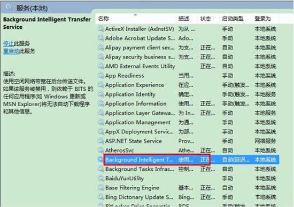Click the gear icon of Alipay security business
Image resolution: width=294 pixels, height=207 pixels.
(x=100, y=57)
